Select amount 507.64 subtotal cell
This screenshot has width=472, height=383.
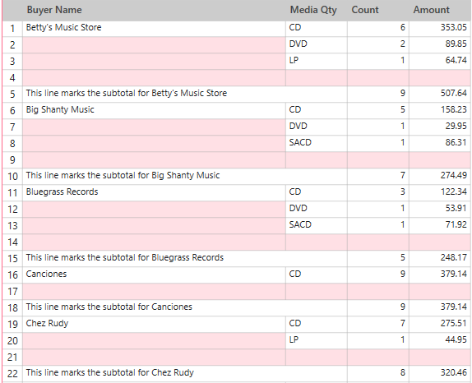[x=440, y=94]
